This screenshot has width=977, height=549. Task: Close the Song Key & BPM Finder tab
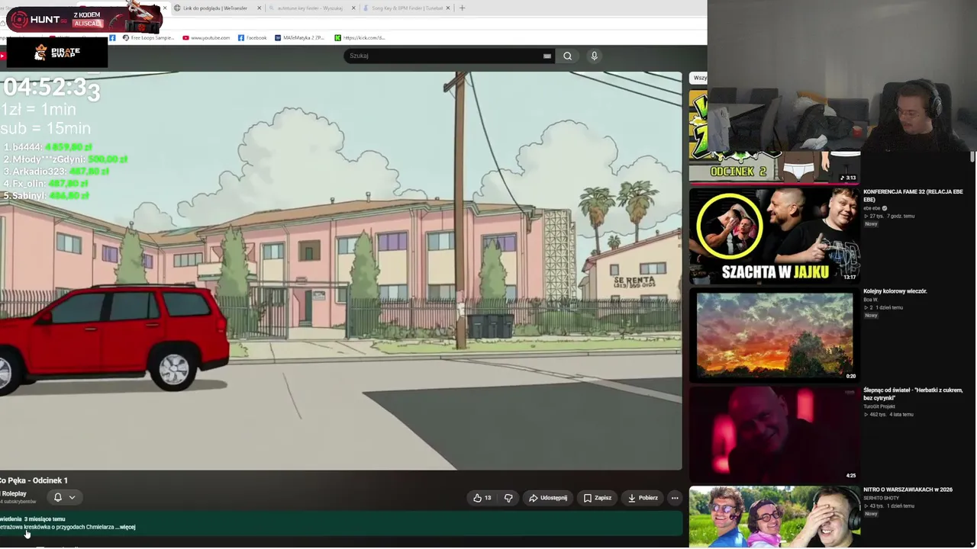[x=449, y=8]
